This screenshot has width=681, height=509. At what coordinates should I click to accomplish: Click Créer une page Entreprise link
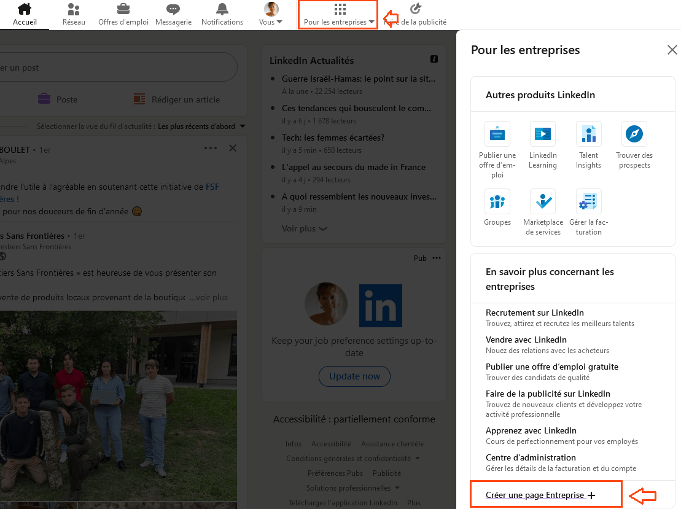pyautogui.click(x=540, y=495)
